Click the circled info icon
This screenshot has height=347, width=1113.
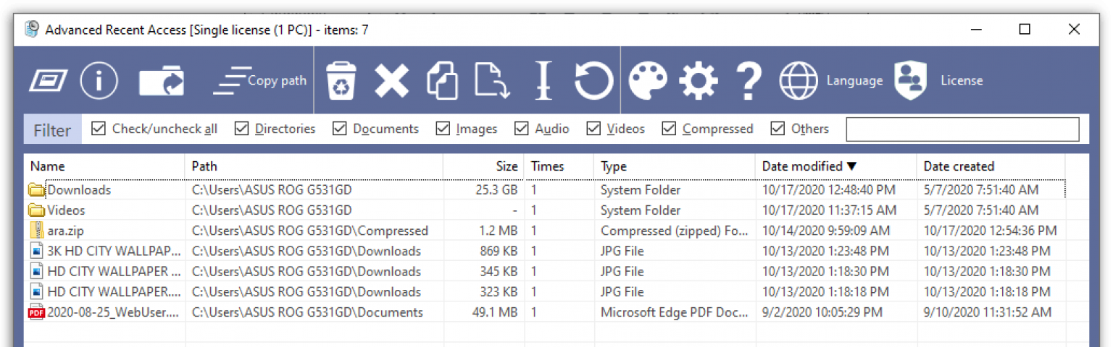[99, 80]
